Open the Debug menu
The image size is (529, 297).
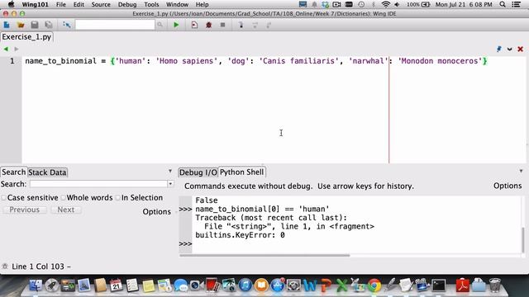pyautogui.click(x=127, y=4)
